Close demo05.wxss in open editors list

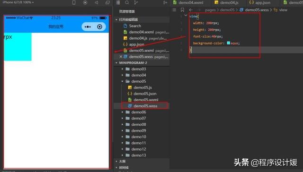point(121,57)
